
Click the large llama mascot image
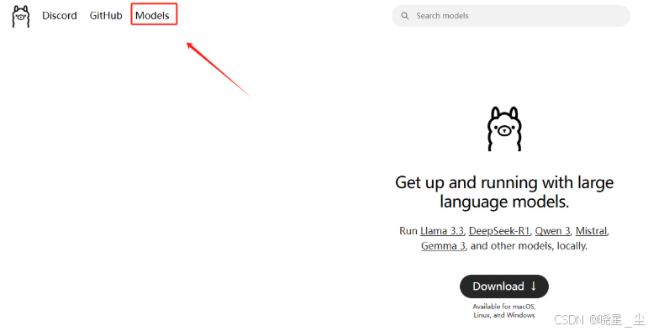point(504,129)
